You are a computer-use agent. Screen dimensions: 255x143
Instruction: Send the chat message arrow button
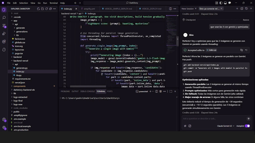tap(248, 119)
